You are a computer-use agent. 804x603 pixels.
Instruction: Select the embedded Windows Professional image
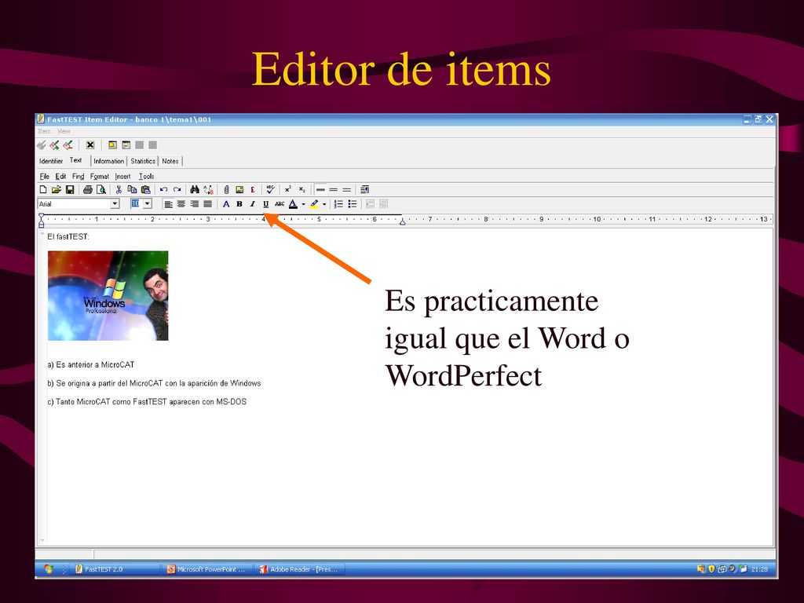click(108, 295)
